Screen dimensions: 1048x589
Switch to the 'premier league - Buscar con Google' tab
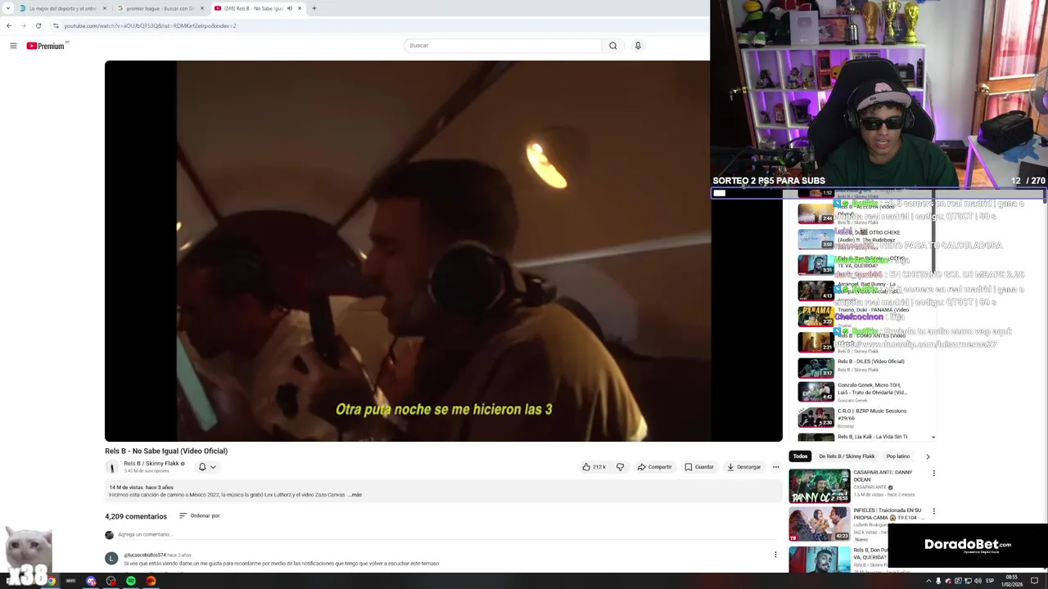[160, 8]
